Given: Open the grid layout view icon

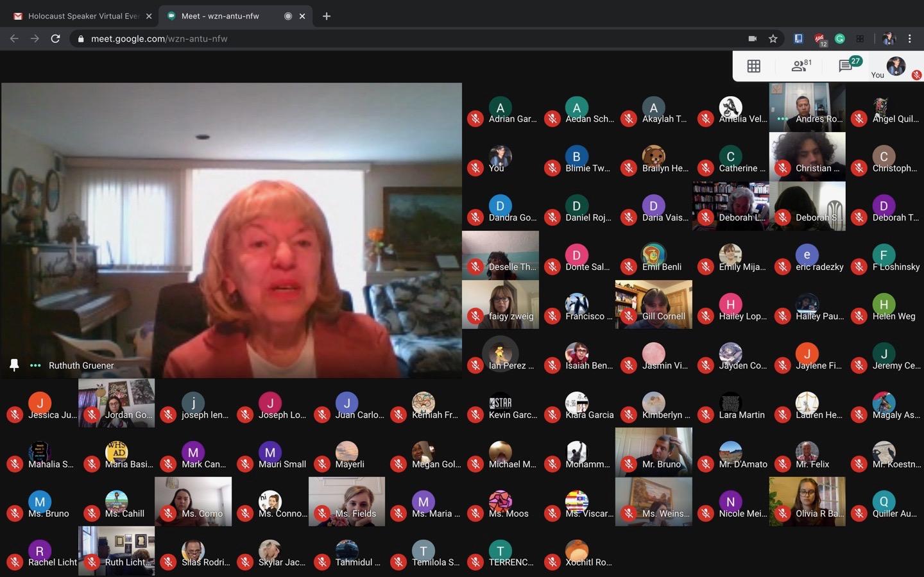Looking at the screenshot, I should pos(754,66).
